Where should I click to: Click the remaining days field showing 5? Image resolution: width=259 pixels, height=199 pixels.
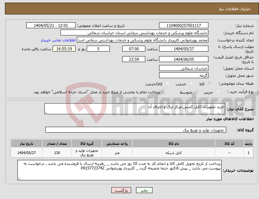[x=98, y=49]
